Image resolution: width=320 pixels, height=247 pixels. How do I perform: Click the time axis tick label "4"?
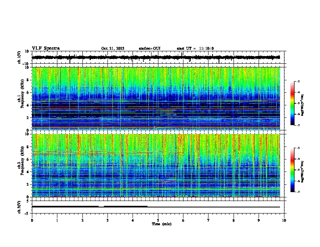coord(133,220)
